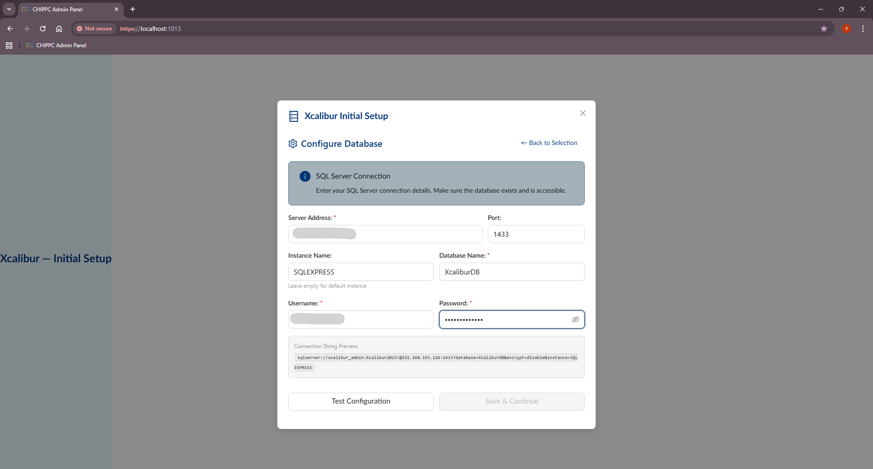The height and width of the screenshot is (469, 873).
Task: Open a new browser tab
Action: (132, 9)
